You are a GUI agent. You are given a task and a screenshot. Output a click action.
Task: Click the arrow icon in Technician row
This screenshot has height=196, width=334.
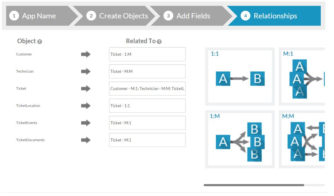tap(86, 72)
